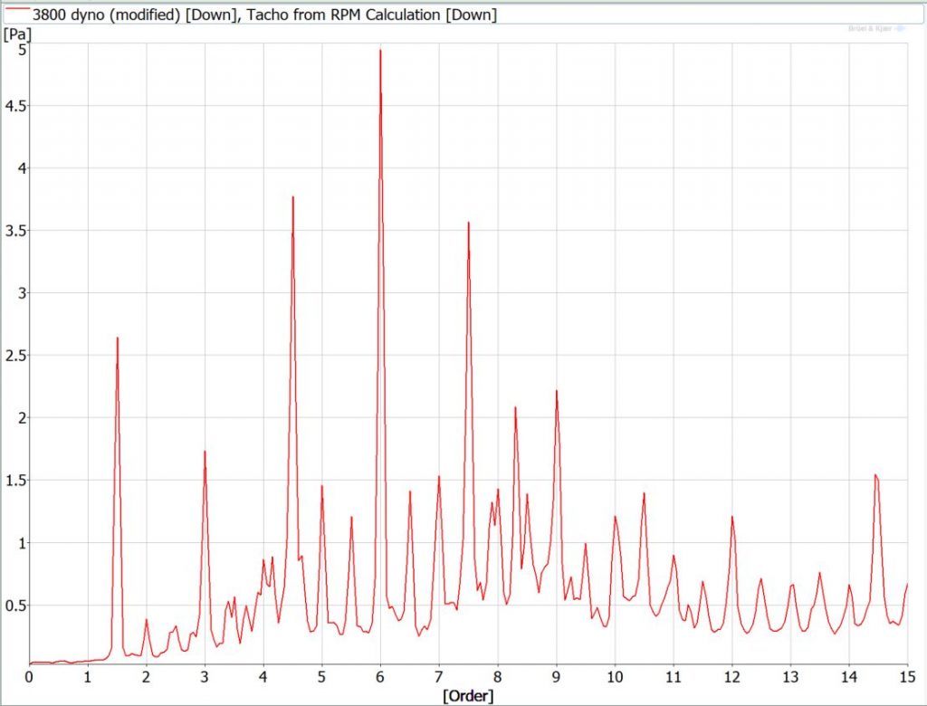
Task: Click the red line swatch in the legend
Action: [17, 10]
